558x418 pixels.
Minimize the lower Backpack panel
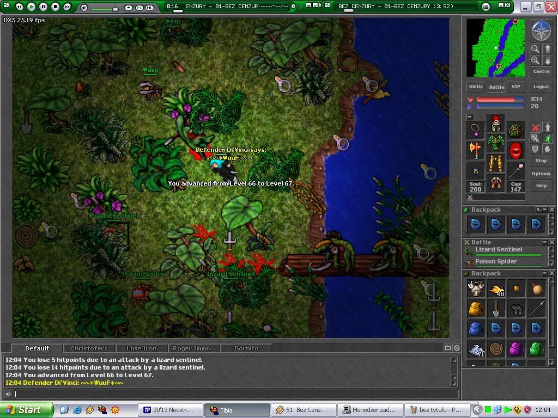pyautogui.click(x=544, y=273)
